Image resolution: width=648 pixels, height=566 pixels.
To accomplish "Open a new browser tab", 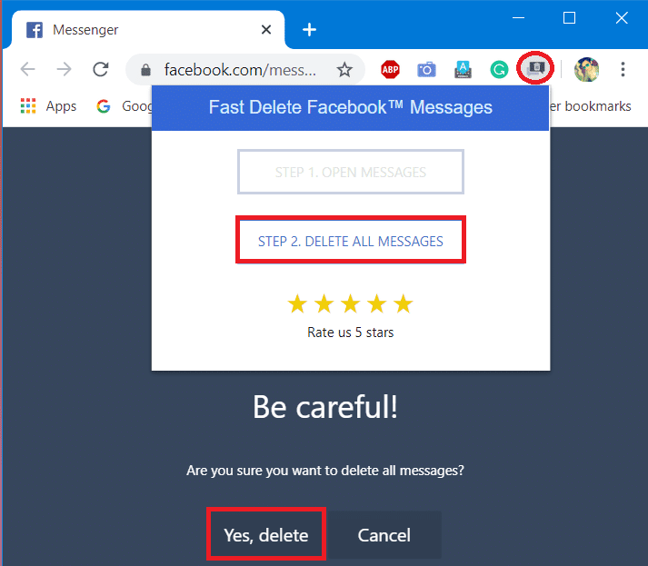I will (309, 30).
